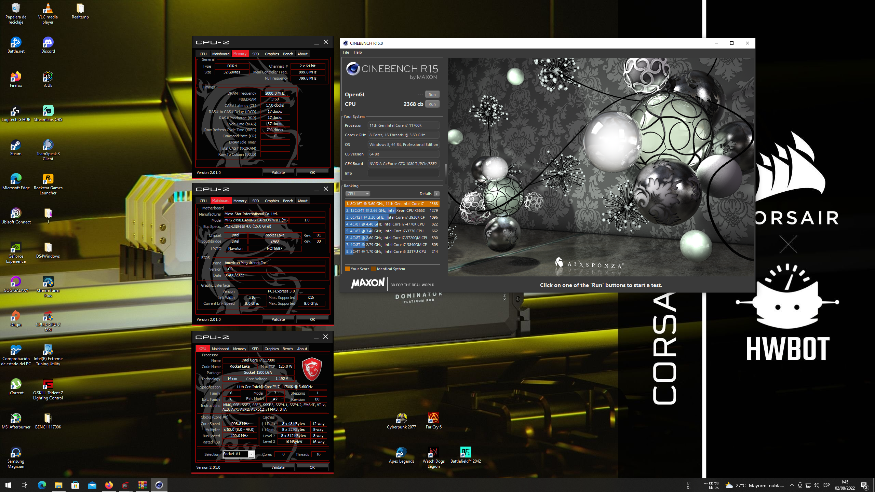This screenshot has height=492, width=875.
Task: Select ranking row Core i5-3317U 214
Action: point(392,251)
